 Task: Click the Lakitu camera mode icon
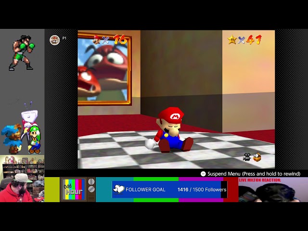(257, 157)
